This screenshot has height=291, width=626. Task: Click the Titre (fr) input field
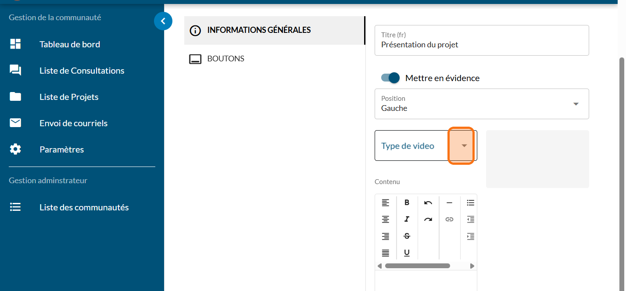[481, 44]
